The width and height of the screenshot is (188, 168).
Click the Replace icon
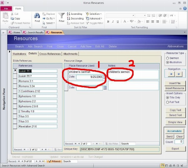[44, 14]
